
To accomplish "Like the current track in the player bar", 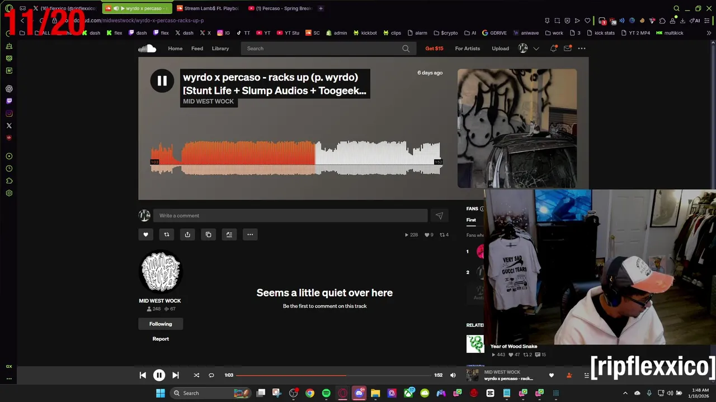I will 551,375.
